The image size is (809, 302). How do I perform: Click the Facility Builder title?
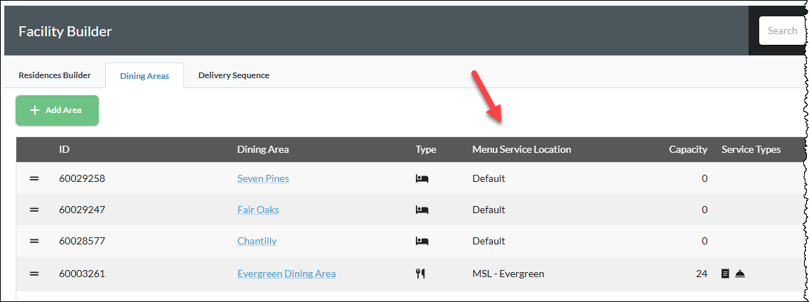click(65, 31)
